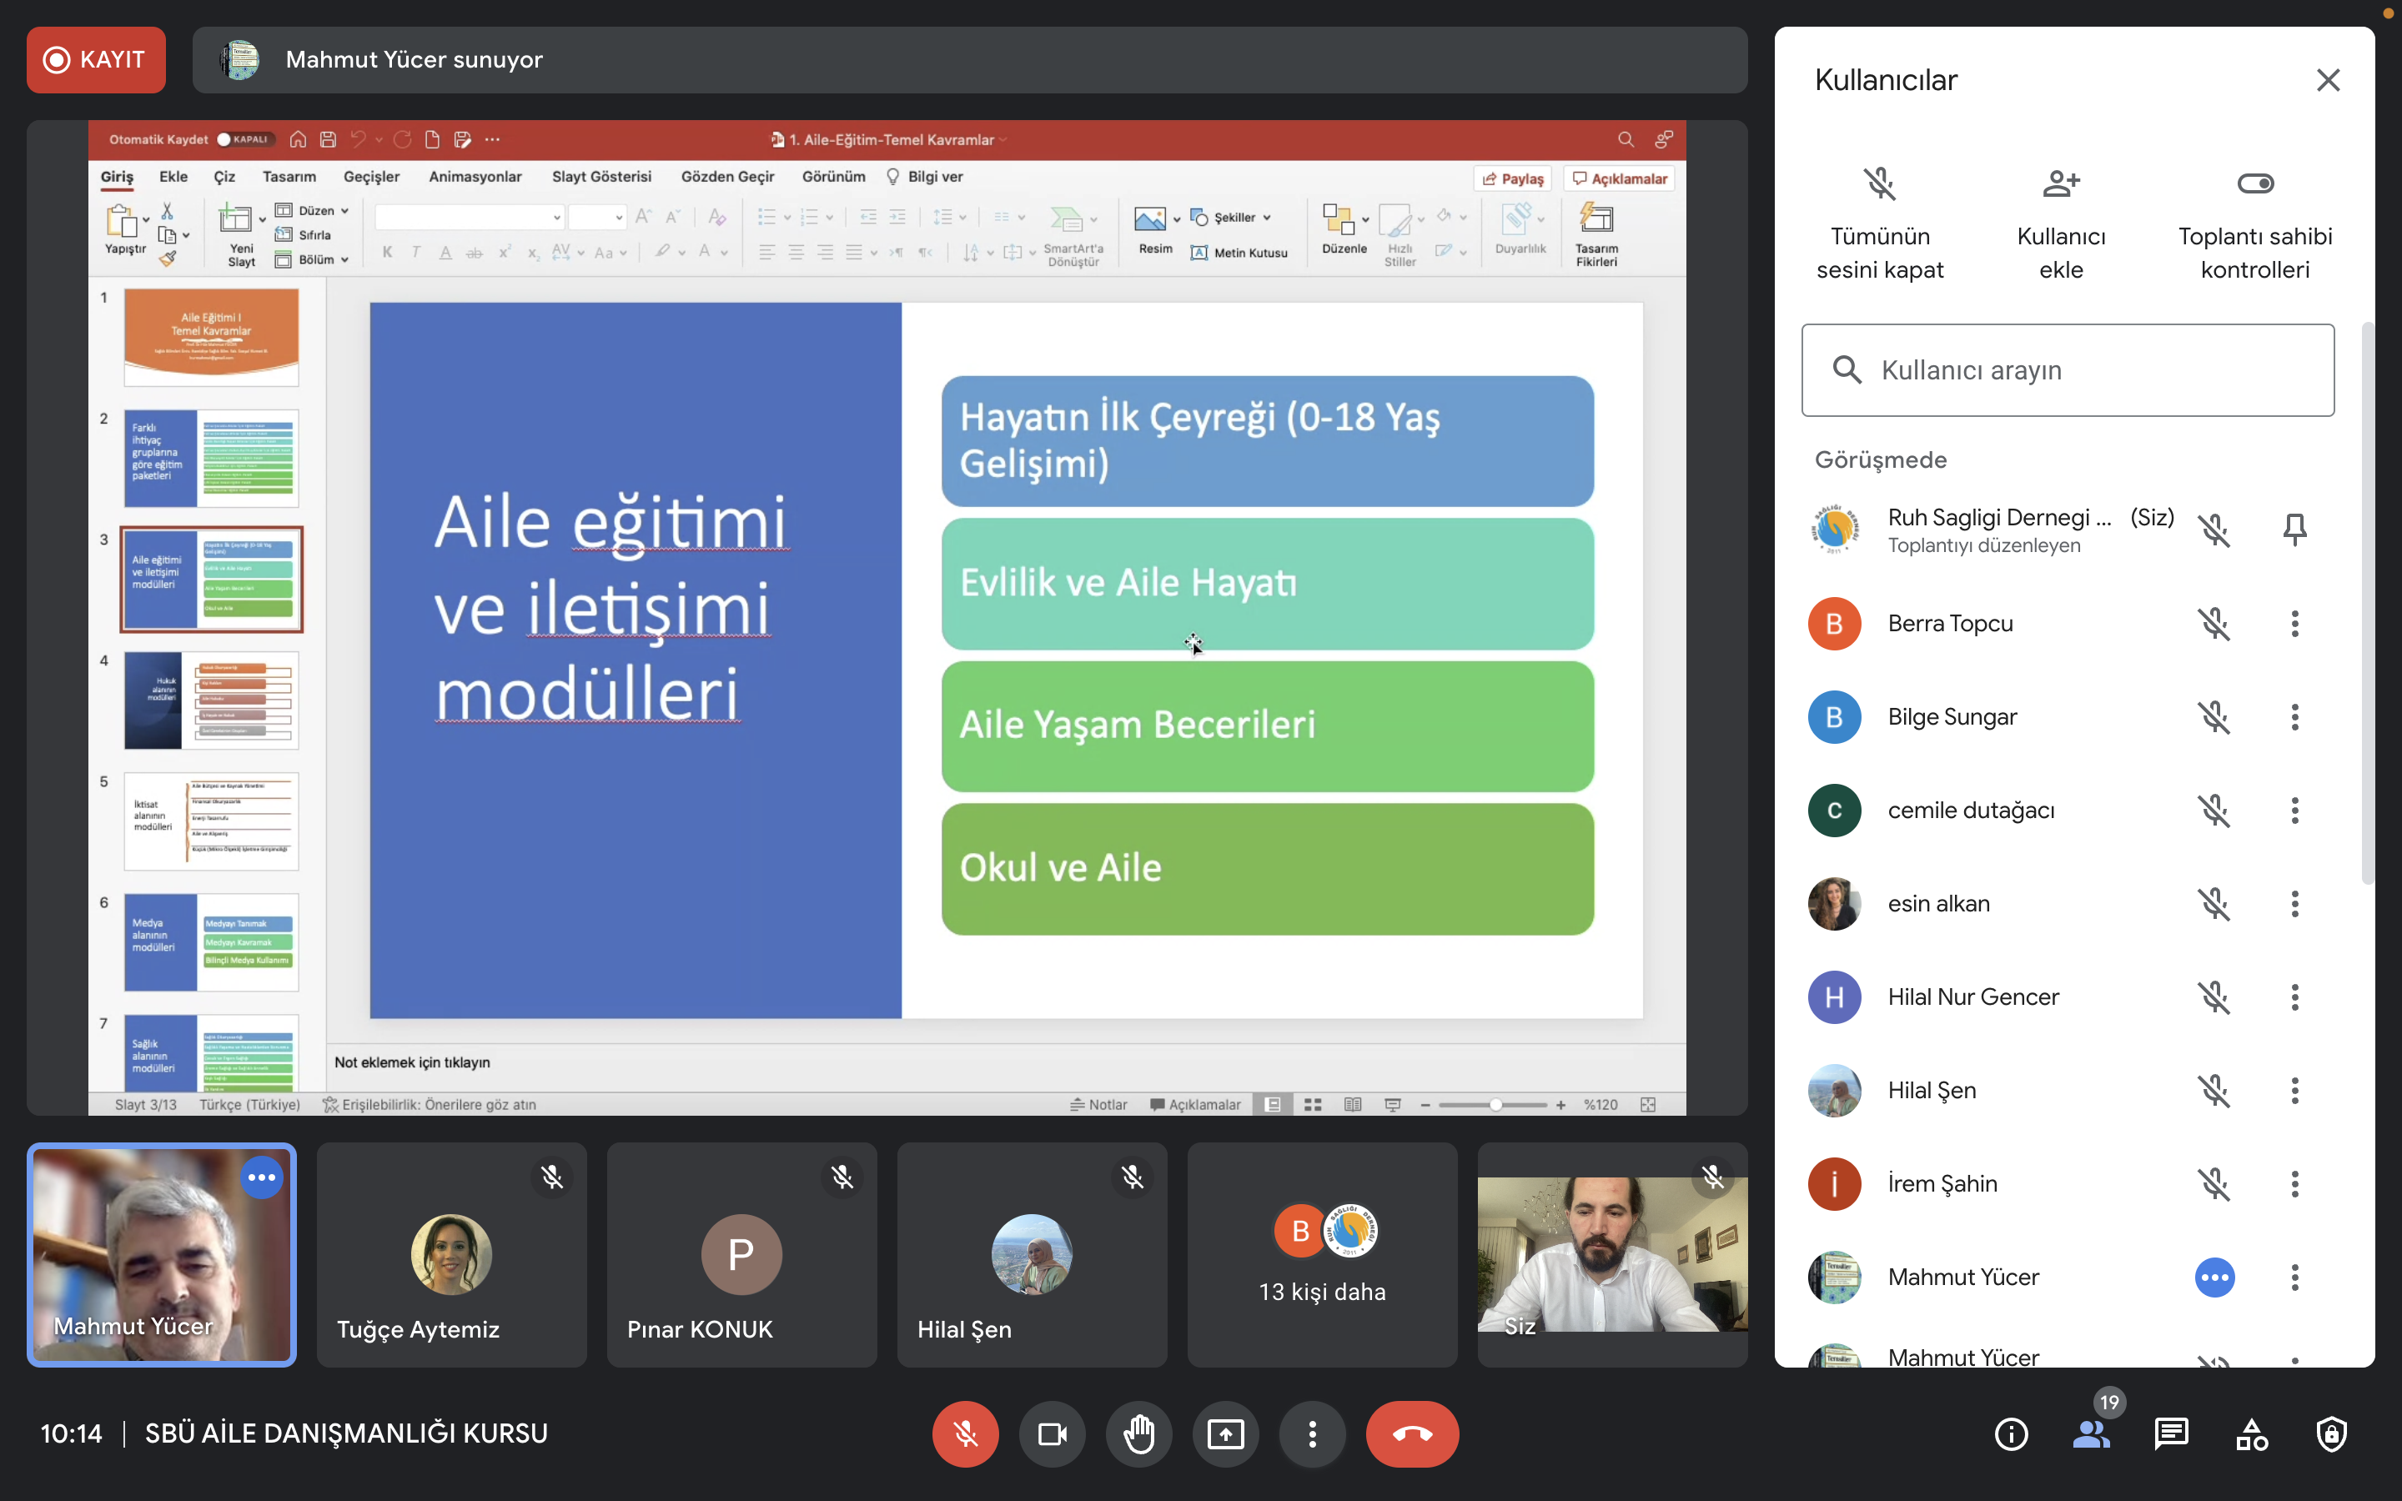This screenshot has width=2402, height=1501.
Task: Click the KAYIT recording button
Action: click(x=96, y=59)
